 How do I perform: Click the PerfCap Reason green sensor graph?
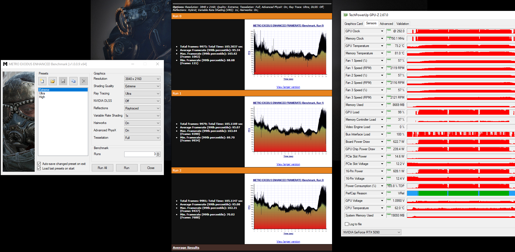(461, 193)
